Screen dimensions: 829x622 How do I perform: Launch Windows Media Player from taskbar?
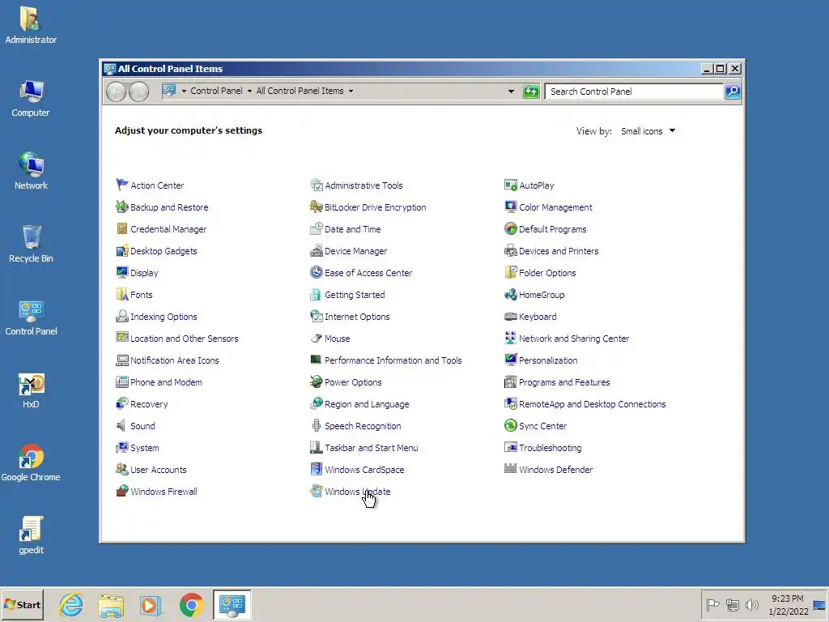click(150, 605)
